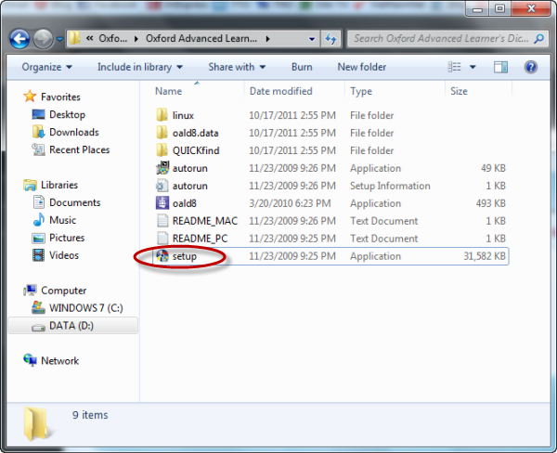The image size is (557, 453).
Task: Click the file name setup
Action: tap(185, 256)
